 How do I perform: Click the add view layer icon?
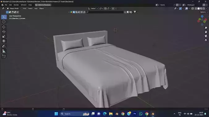pyautogui.click(x=204, y=5)
